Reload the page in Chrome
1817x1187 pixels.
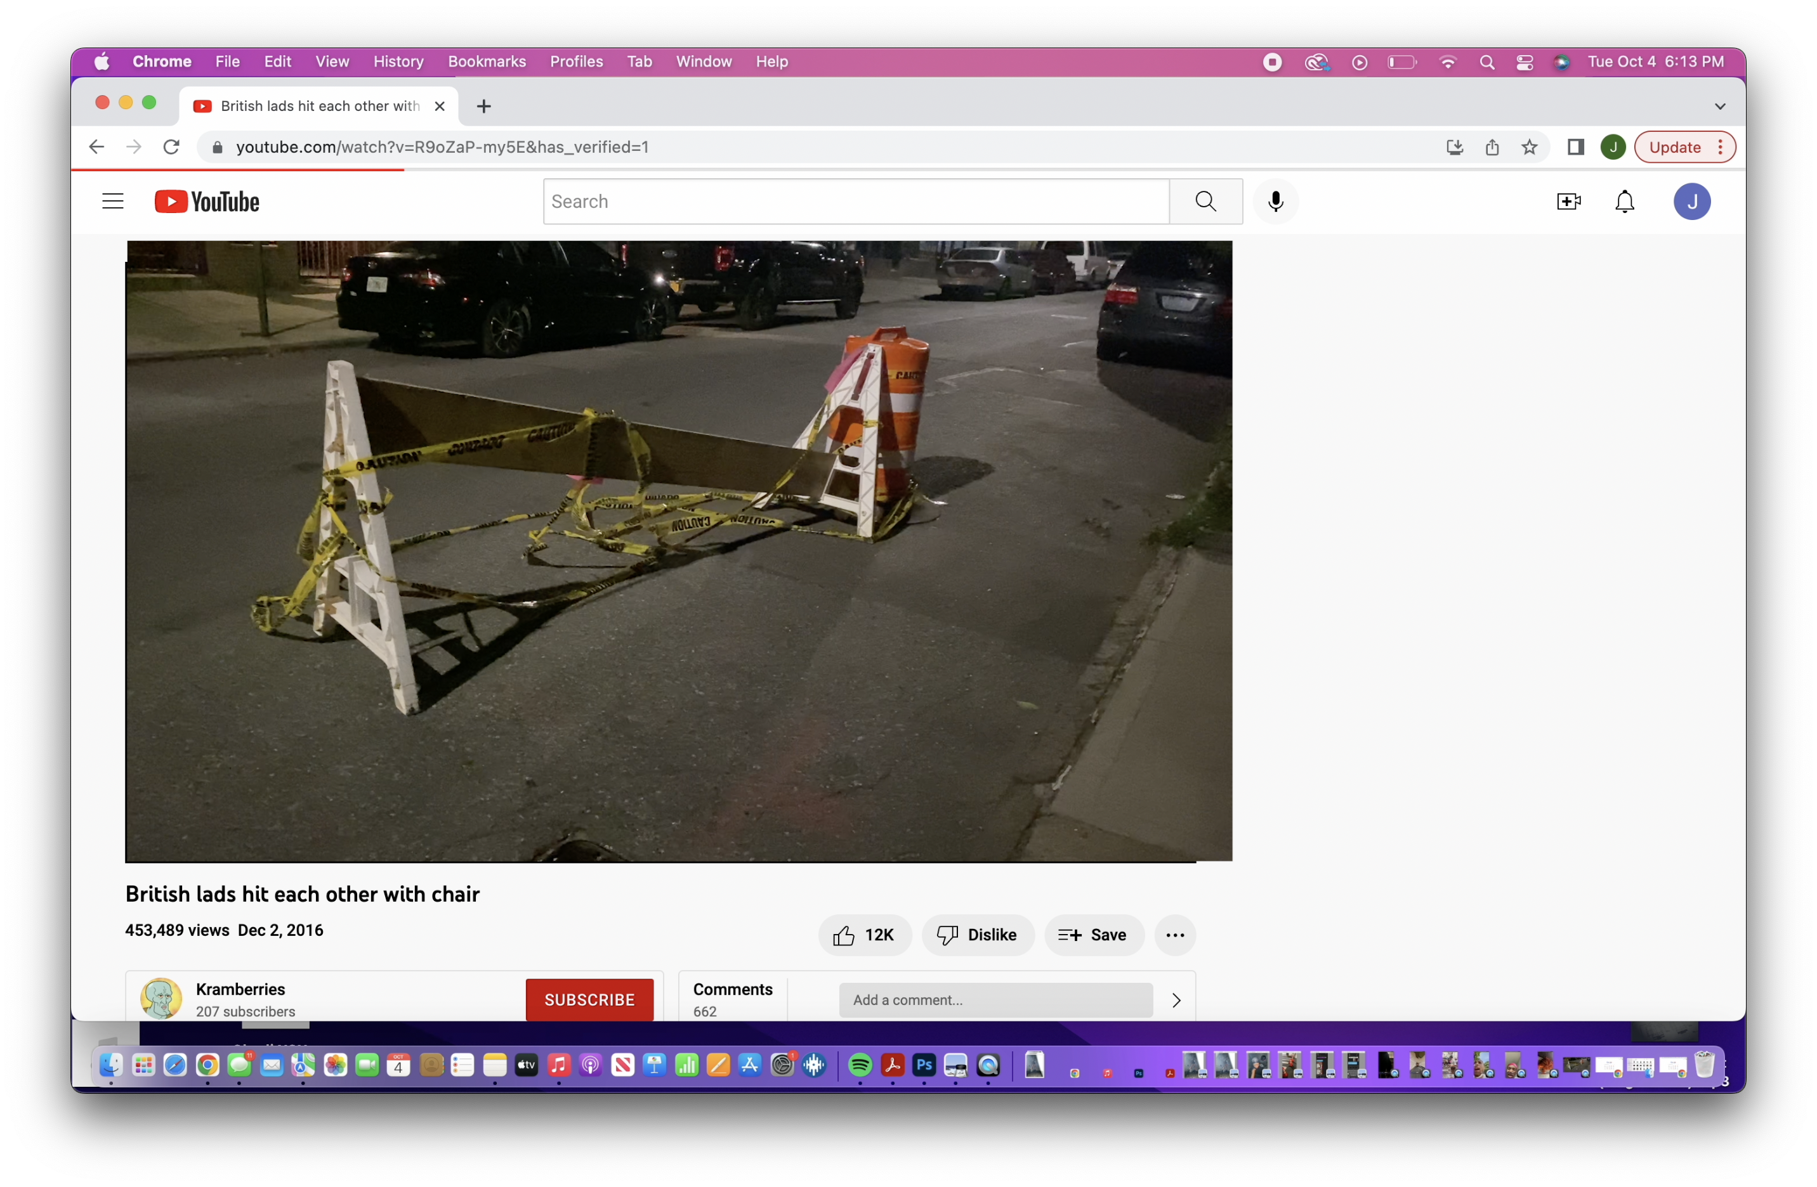click(x=172, y=147)
